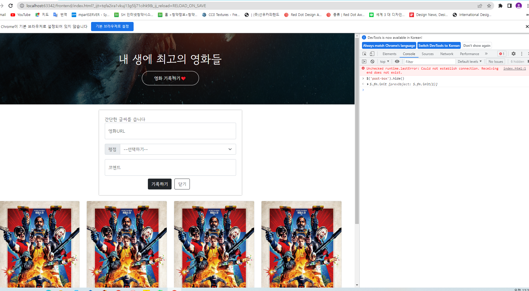Click the address bar URL
The height and width of the screenshot is (291, 529).
point(116,6)
